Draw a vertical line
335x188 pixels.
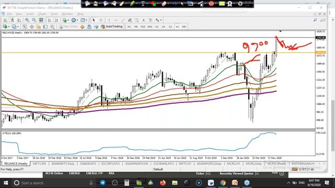tap(109, 20)
